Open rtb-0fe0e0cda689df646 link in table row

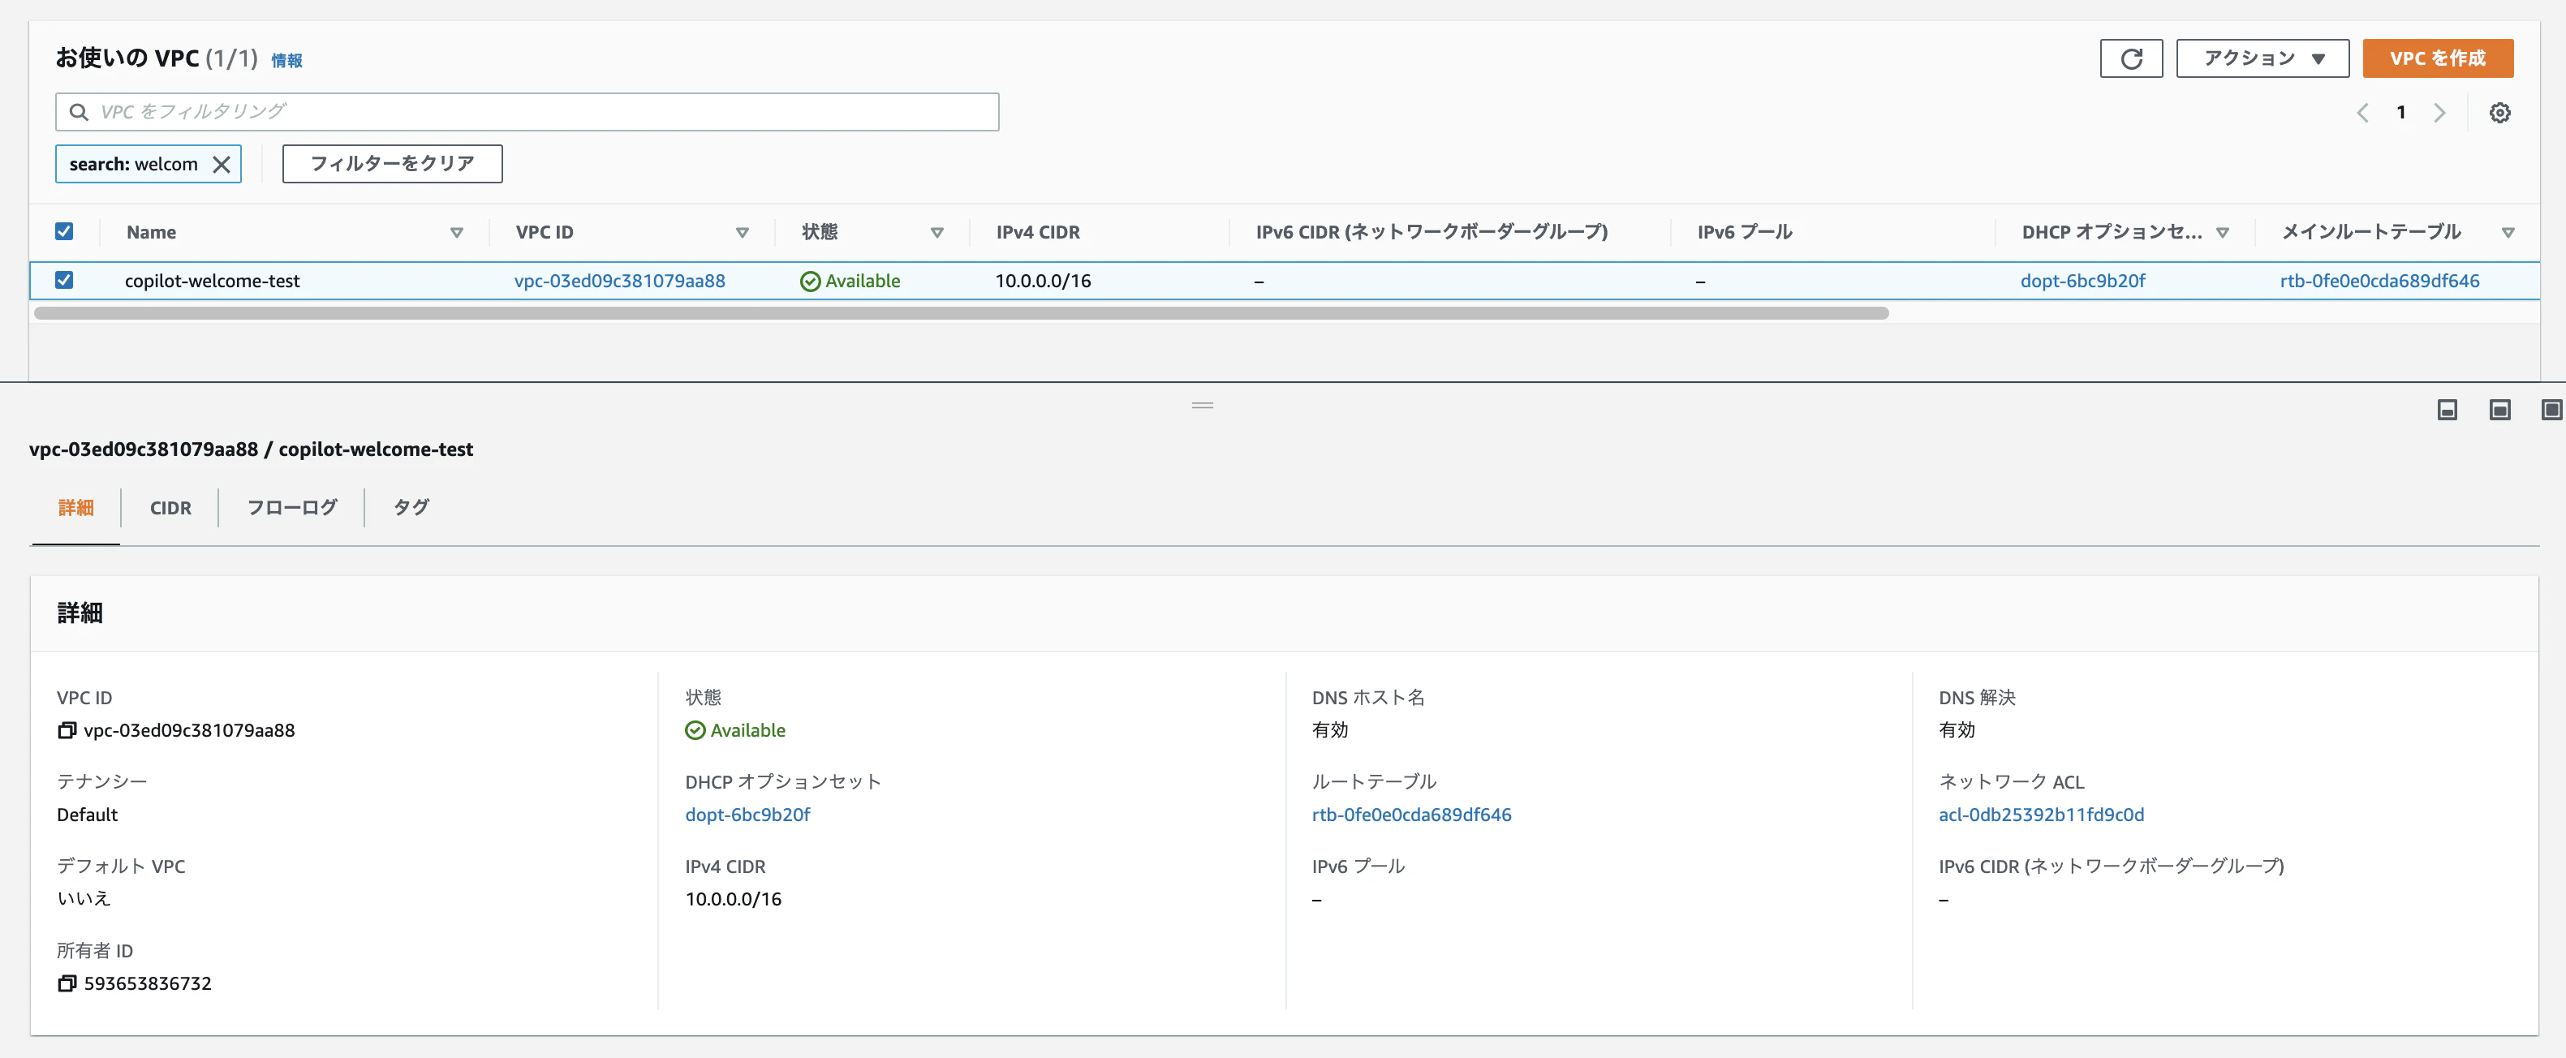(2379, 281)
